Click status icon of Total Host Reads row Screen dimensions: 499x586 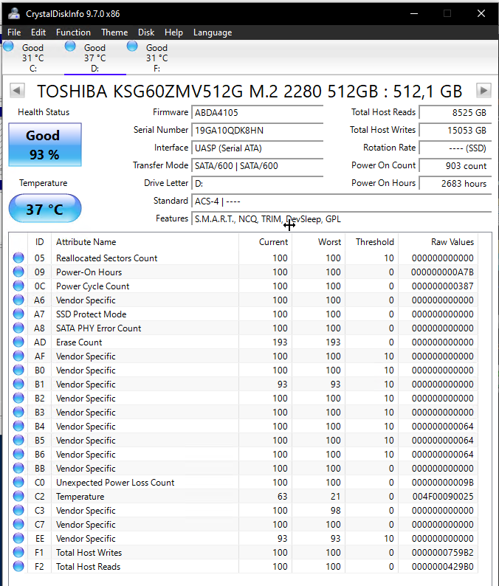point(18,566)
